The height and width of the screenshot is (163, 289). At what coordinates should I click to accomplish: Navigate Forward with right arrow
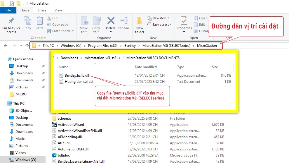tap(14, 46)
